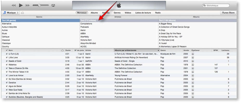This screenshot has height=103, width=241.
Task: Switch to the Genres tab
Action: pyautogui.click(x=117, y=13)
